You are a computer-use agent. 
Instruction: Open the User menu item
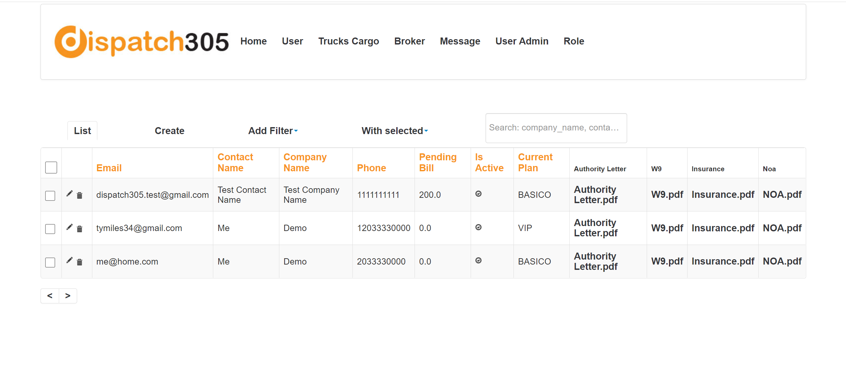pos(292,41)
